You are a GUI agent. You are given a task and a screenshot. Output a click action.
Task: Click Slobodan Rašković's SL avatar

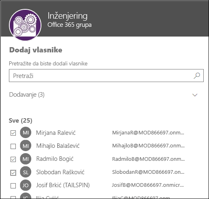click(26, 172)
